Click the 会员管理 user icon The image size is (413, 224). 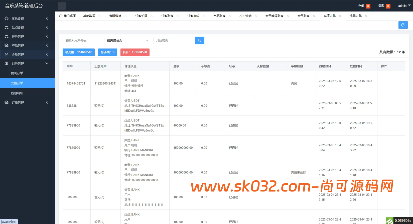pyautogui.click(x=7, y=54)
